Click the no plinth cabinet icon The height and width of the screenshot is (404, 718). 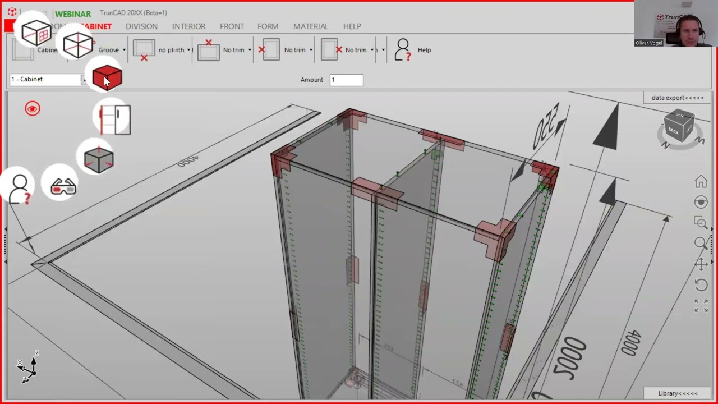point(144,50)
